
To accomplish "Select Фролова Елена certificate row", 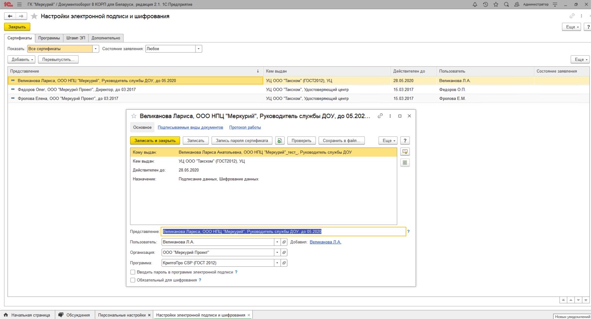I will pos(298,99).
